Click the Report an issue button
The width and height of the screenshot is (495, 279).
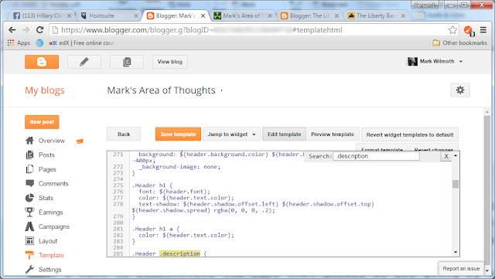tap(461, 269)
